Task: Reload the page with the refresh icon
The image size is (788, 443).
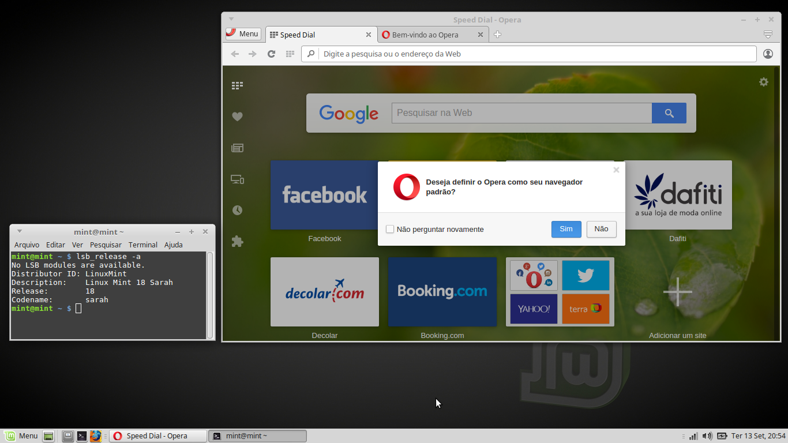Action: (x=271, y=54)
